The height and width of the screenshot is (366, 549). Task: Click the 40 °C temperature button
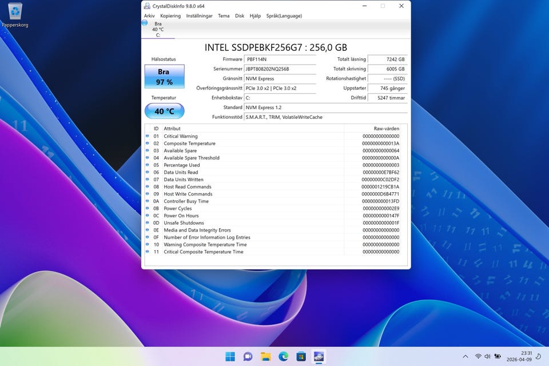click(164, 111)
